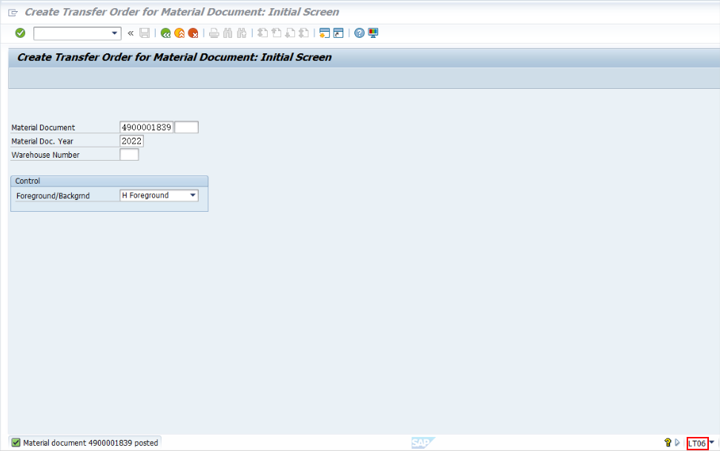This screenshot has height=451, width=720.
Task: Open the LT06 transaction dropdown in status bar
Action: 711,442
